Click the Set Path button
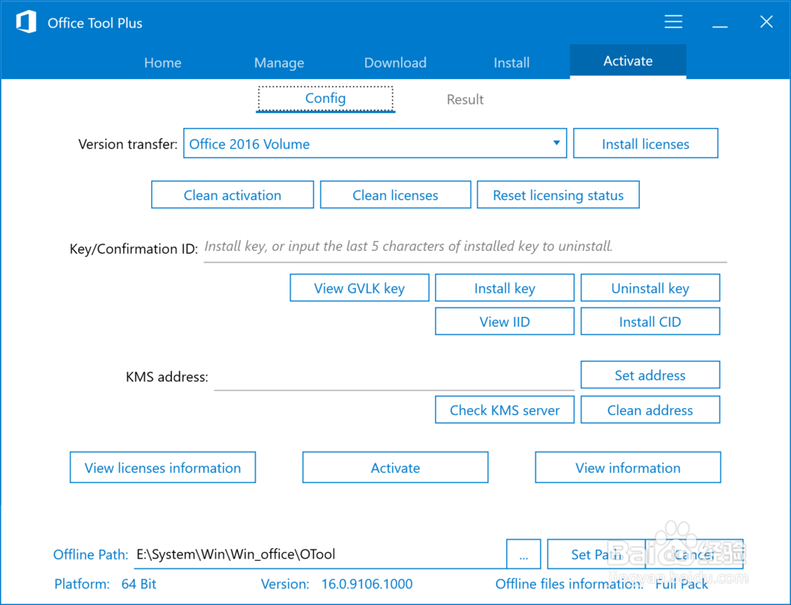 coord(596,554)
